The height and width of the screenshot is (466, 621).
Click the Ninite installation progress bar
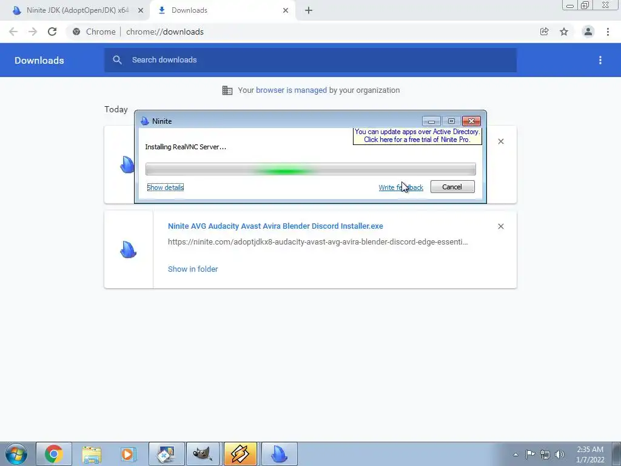(x=310, y=169)
